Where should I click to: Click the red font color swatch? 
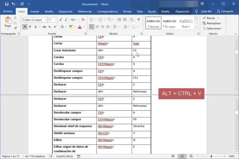click(80, 27)
